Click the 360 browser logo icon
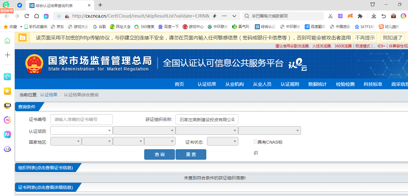The image size is (408, 196). click(x=6, y=4)
